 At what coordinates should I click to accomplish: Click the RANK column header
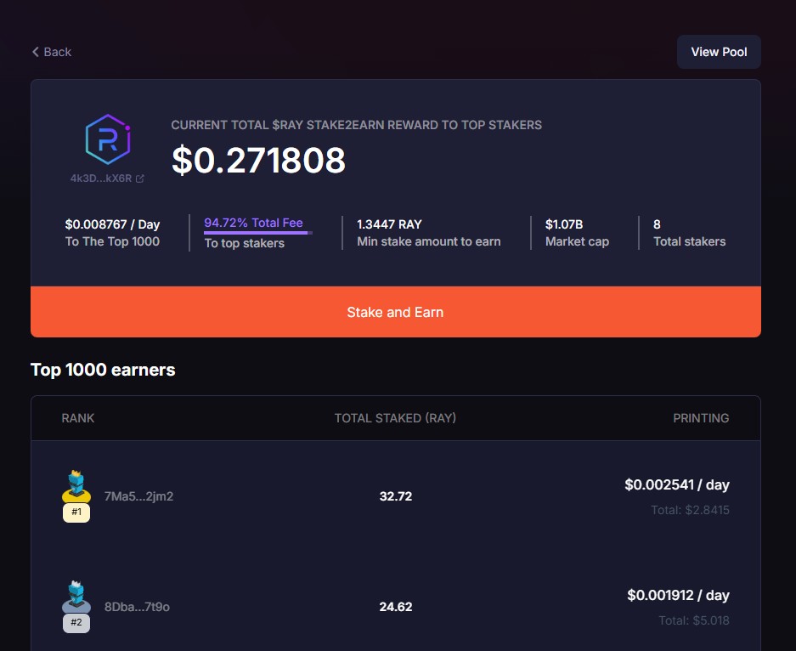tap(78, 418)
